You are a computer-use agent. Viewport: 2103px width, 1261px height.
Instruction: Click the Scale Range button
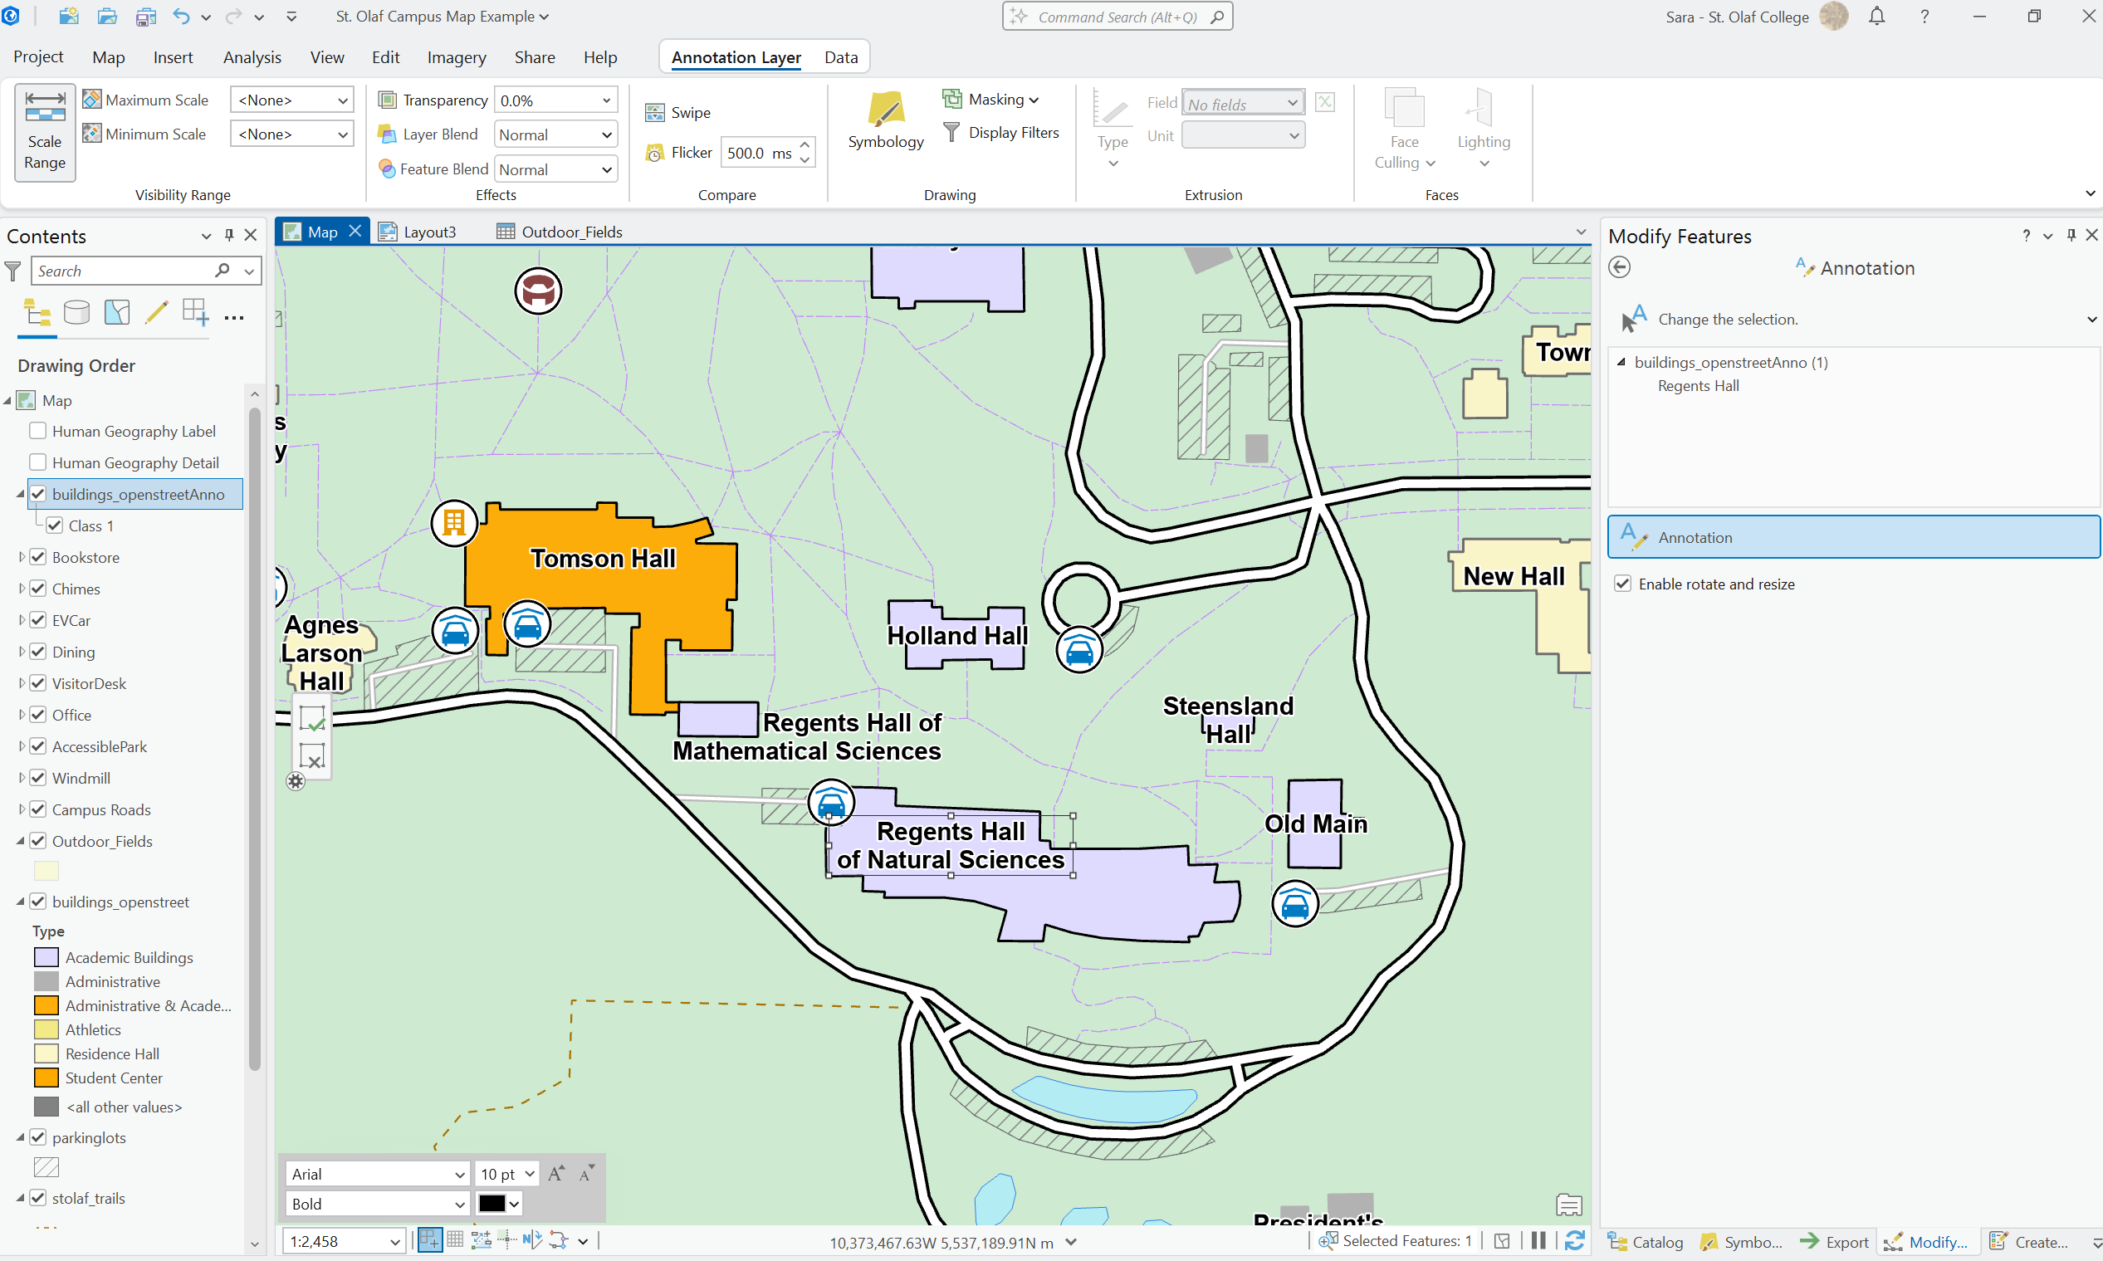pyautogui.click(x=45, y=132)
